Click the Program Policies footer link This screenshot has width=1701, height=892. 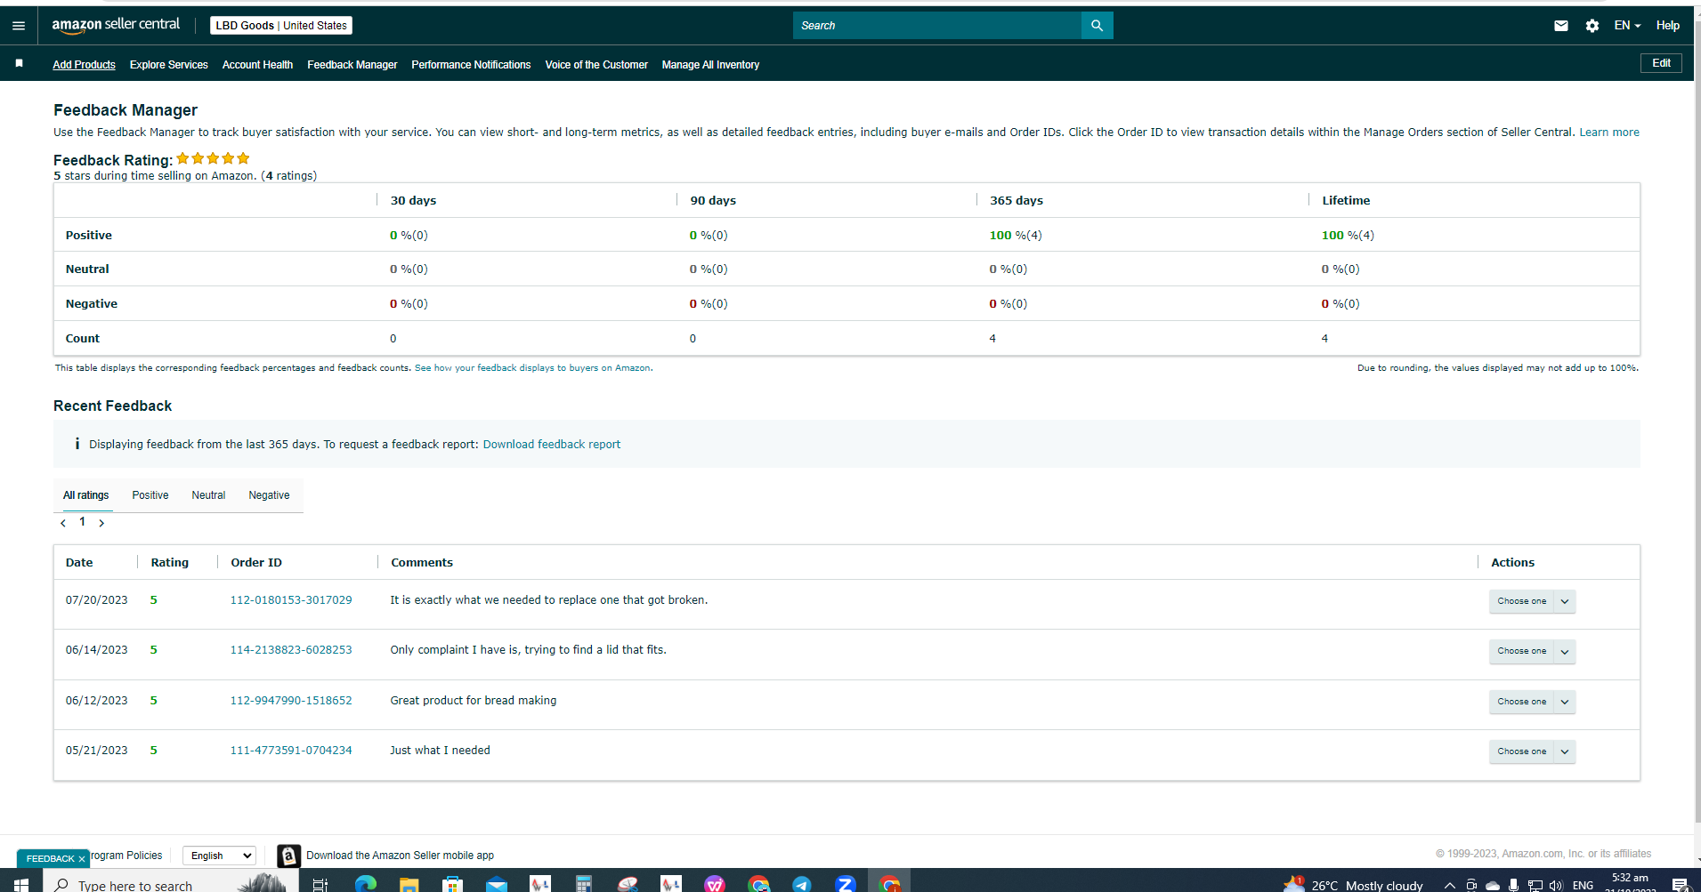pos(126,856)
